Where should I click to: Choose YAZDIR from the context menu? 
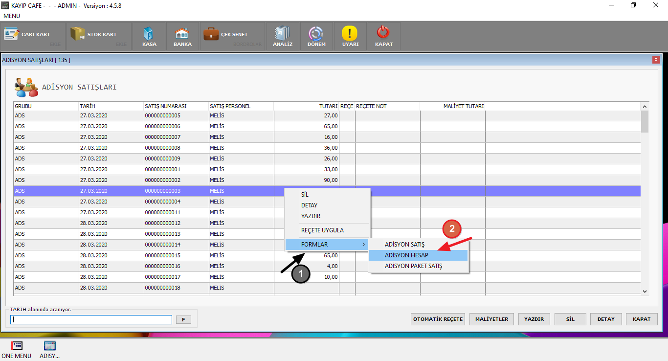(x=328, y=216)
